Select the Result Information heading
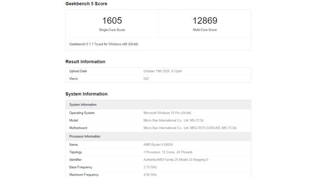This screenshot has width=317, height=178. pos(85,62)
